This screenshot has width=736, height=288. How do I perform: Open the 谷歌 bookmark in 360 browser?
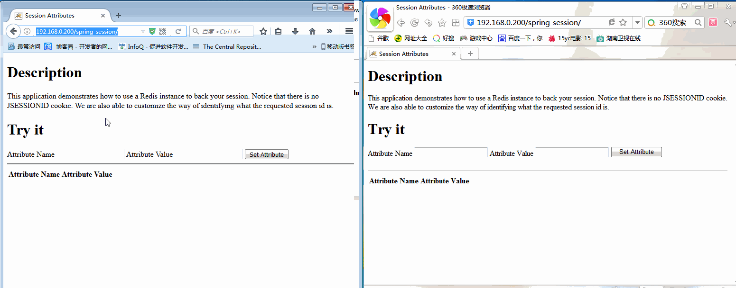coord(379,38)
